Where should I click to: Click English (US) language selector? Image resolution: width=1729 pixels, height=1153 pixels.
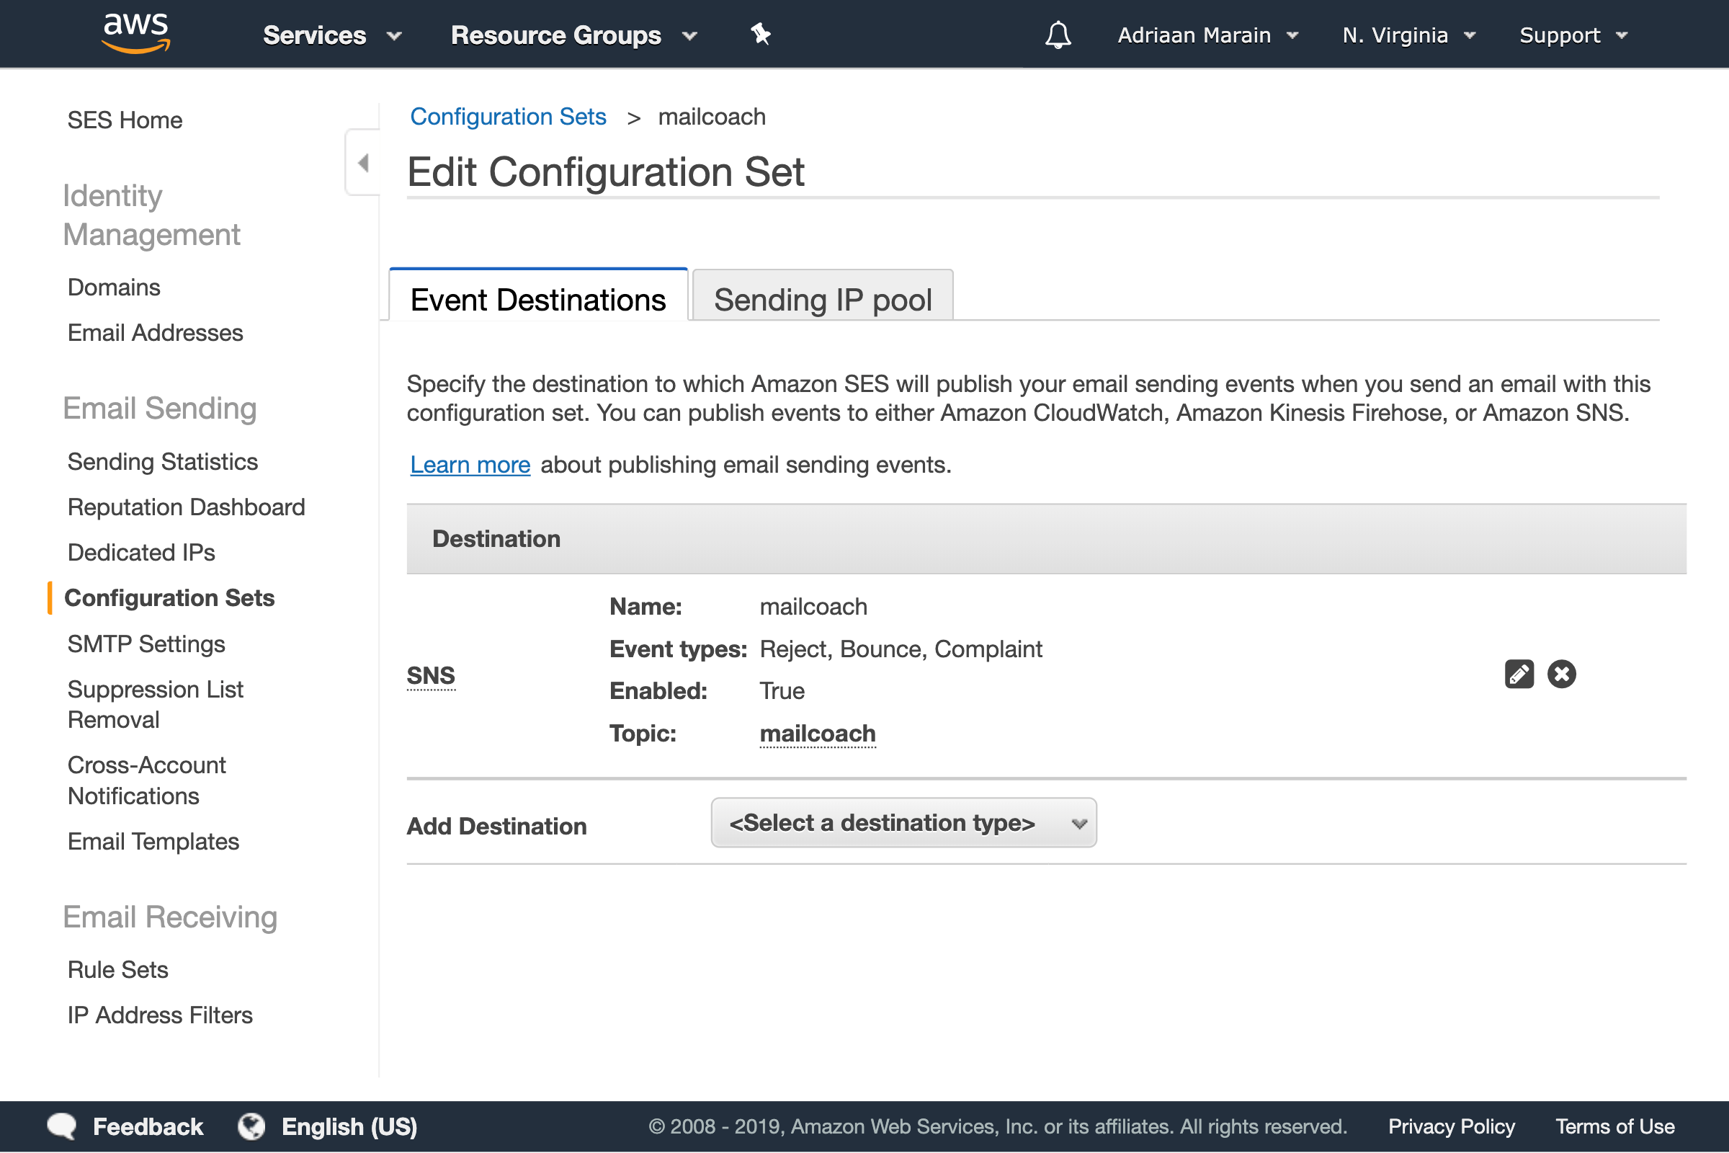(x=349, y=1126)
